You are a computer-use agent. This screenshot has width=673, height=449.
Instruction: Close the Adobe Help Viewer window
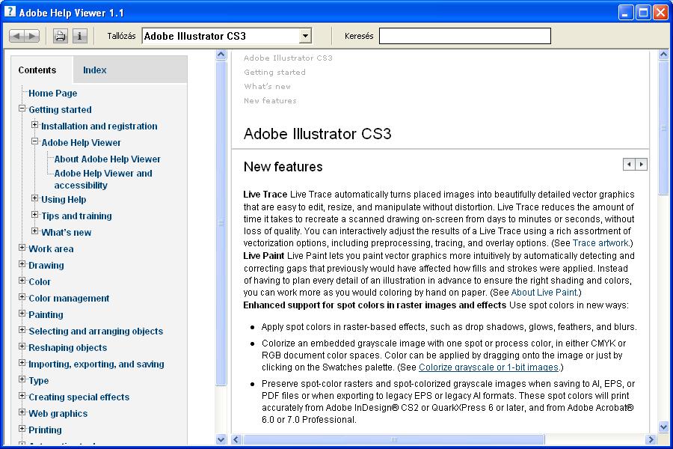click(660, 13)
